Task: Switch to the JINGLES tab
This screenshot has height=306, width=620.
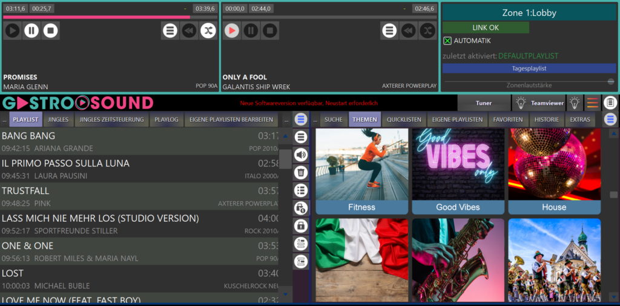Action: (59, 120)
